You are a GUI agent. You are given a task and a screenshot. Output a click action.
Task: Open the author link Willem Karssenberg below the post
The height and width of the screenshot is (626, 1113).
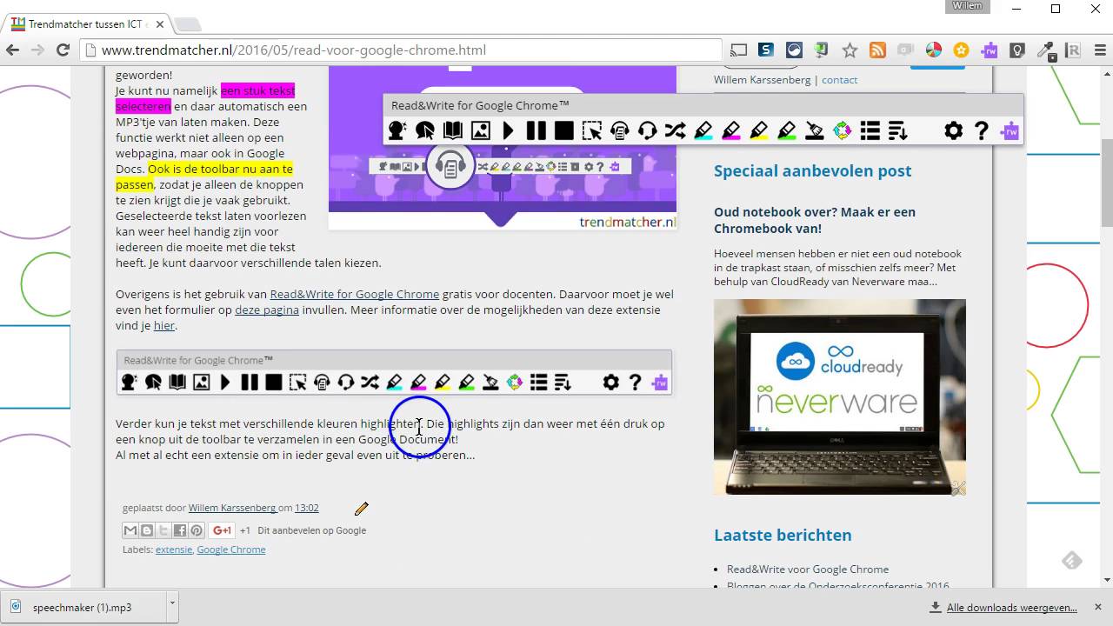coord(231,508)
